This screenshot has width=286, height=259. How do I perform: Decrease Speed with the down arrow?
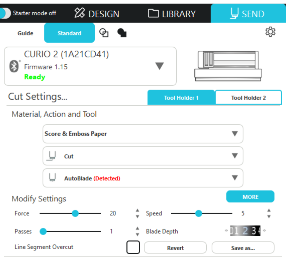(x=269, y=216)
